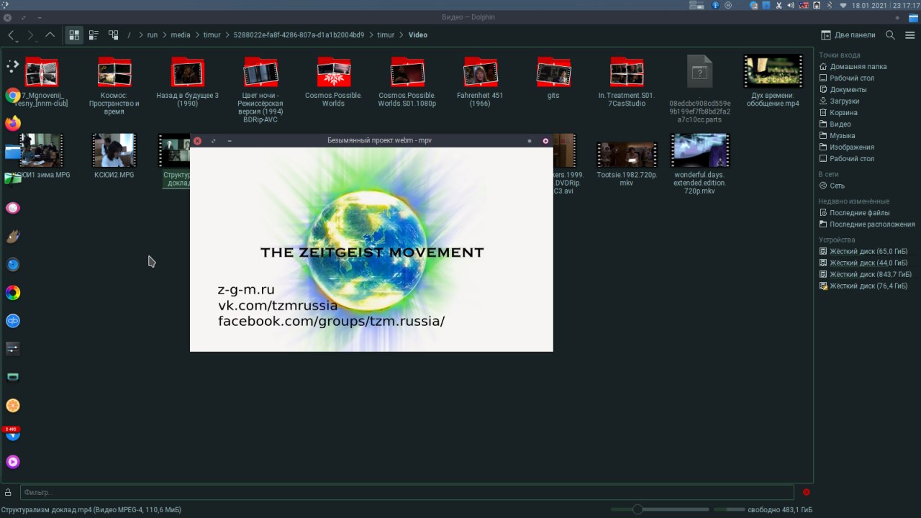The height and width of the screenshot is (518, 921).
Task: Click the mpv window pin button
Action: point(530,141)
